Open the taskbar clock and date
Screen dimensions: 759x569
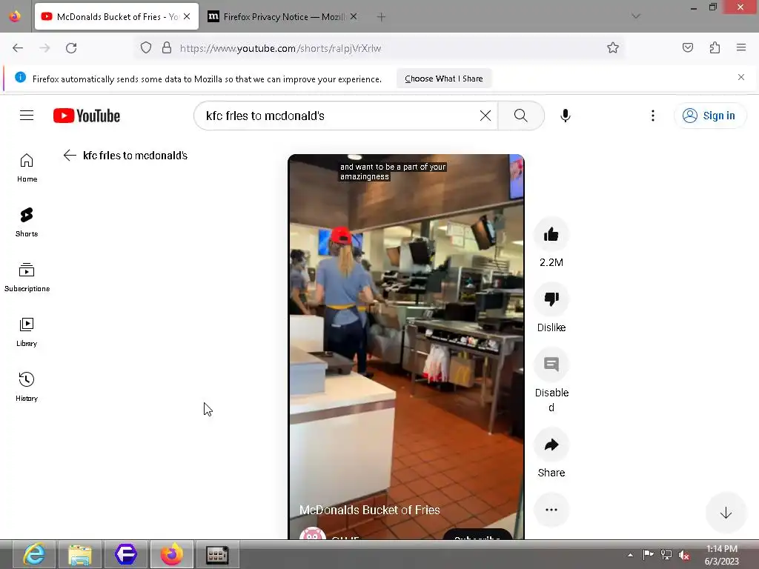722,555
